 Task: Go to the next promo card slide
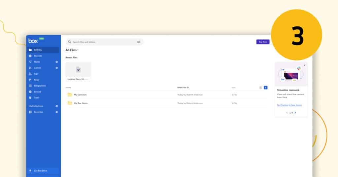point(295,113)
